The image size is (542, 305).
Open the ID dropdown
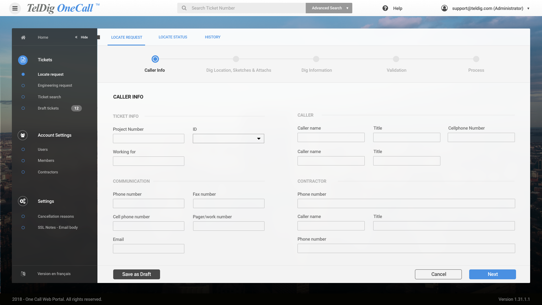(228, 139)
